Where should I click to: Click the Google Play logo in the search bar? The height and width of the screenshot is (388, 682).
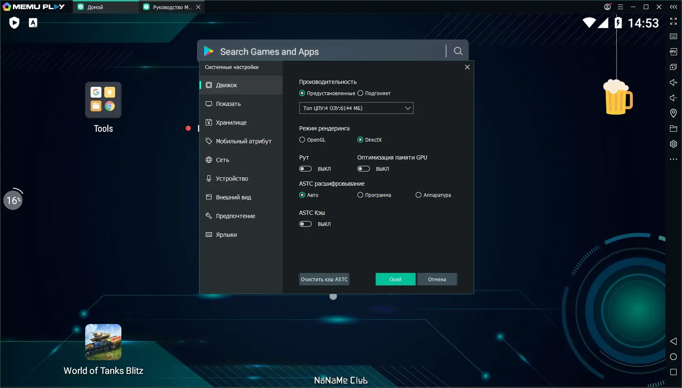click(208, 51)
